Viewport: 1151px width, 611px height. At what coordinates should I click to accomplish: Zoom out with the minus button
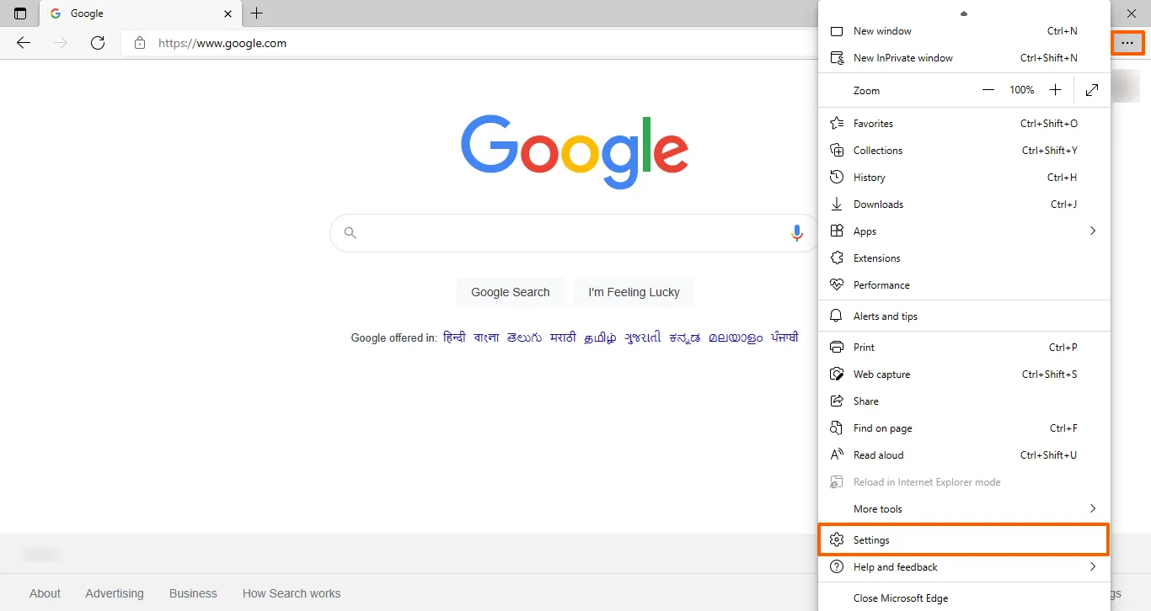click(x=988, y=90)
